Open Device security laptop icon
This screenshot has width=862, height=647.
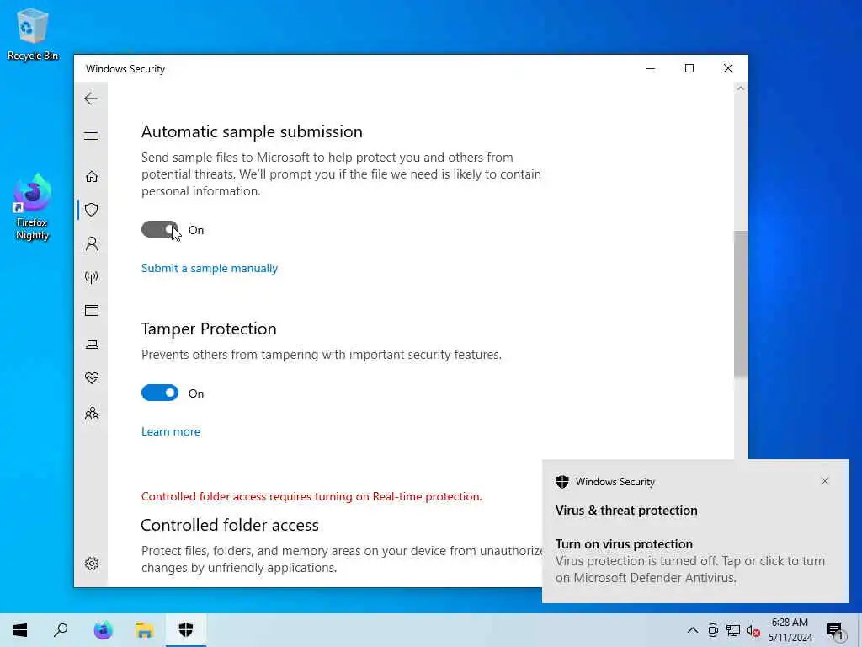coord(92,345)
